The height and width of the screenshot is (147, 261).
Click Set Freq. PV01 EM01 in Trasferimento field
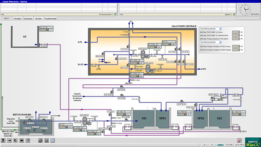pos(236,36)
